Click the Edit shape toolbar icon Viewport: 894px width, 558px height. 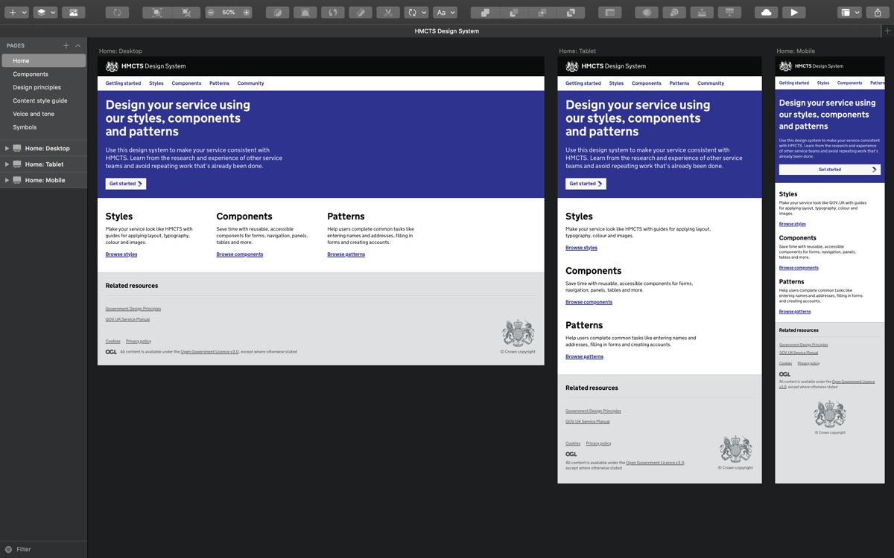tap(277, 13)
